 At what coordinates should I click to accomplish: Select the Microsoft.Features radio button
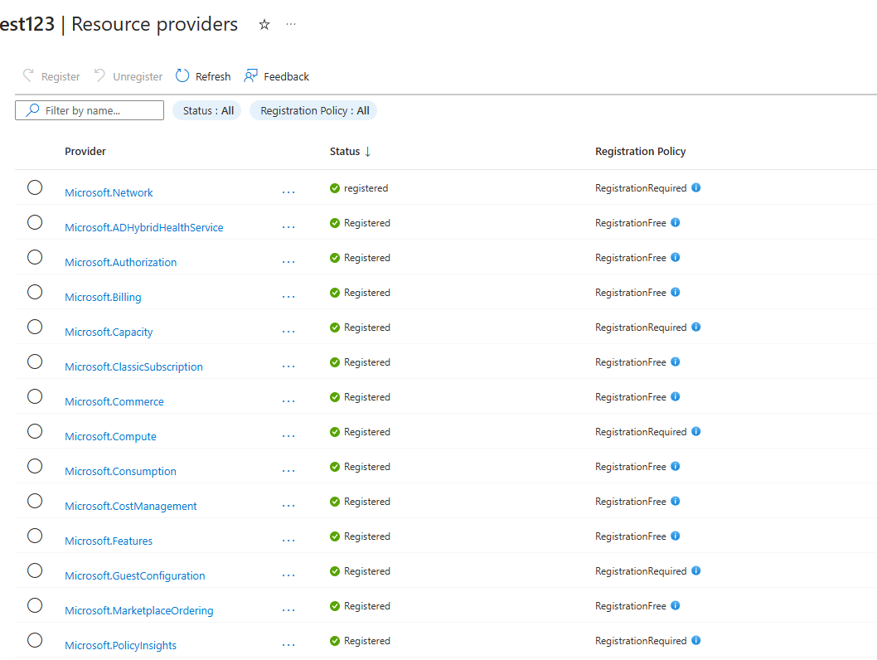[35, 536]
